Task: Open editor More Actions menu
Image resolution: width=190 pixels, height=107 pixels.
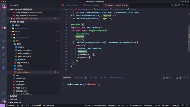Action: click(x=187, y=5)
